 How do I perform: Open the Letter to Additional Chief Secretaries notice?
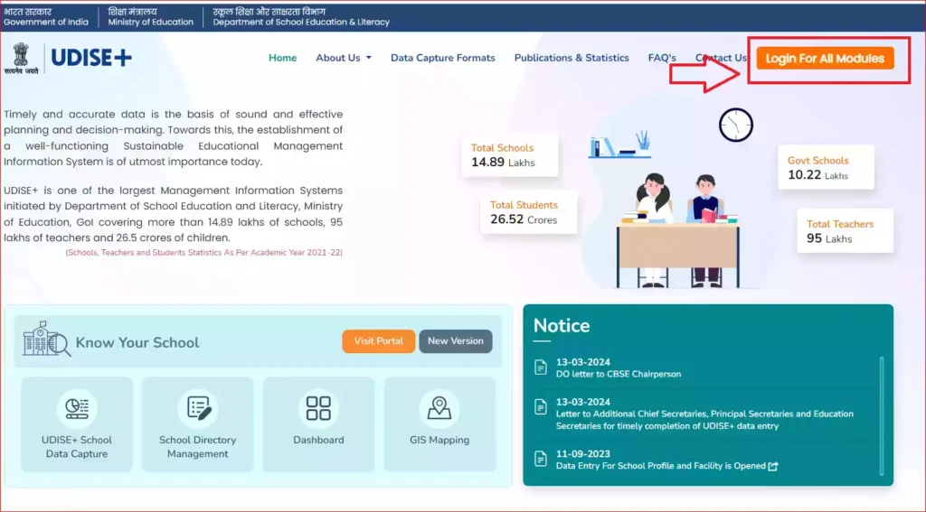tap(704, 420)
